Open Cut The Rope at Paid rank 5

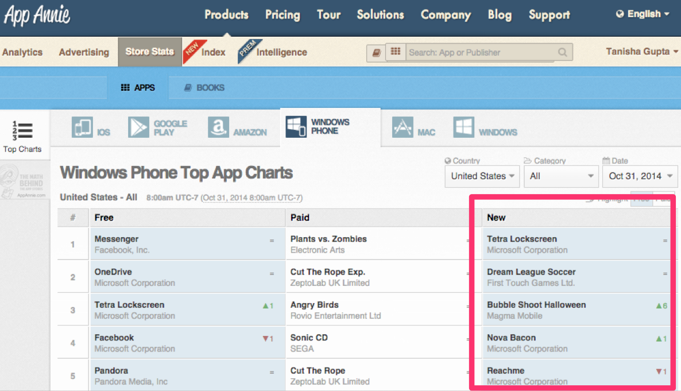tap(318, 371)
